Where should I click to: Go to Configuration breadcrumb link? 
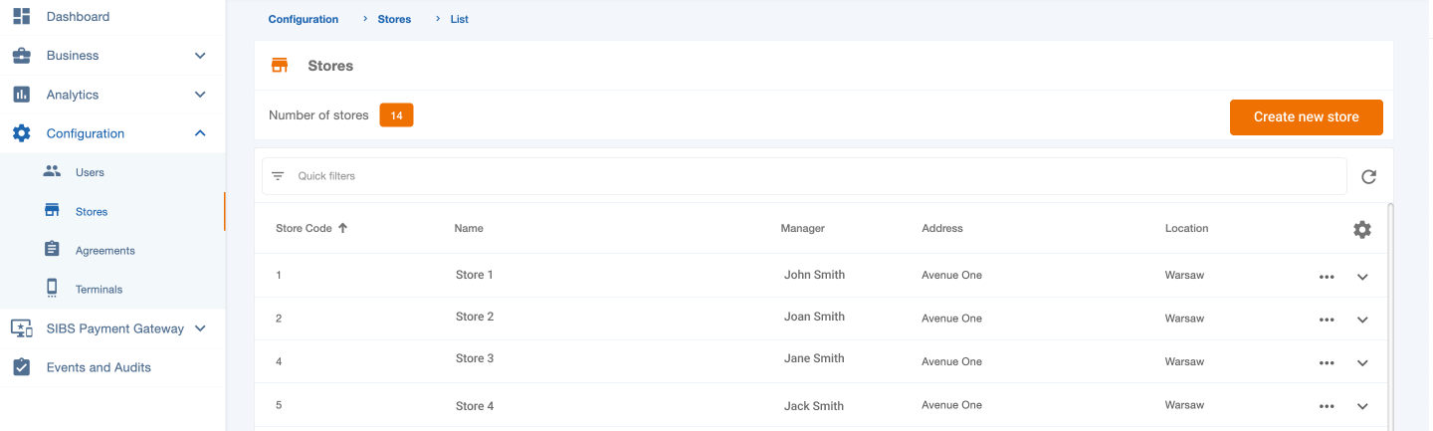(x=303, y=19)
